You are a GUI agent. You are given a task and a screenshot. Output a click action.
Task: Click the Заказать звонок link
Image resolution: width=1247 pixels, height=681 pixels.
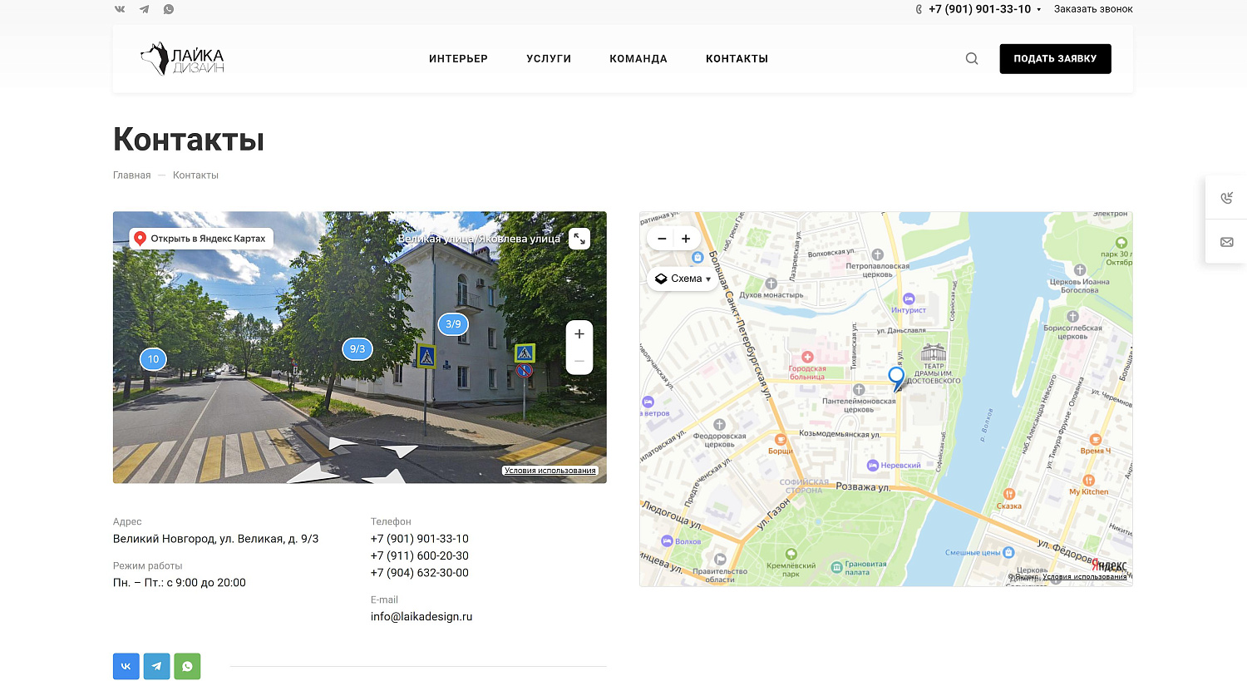(1092, 9)
